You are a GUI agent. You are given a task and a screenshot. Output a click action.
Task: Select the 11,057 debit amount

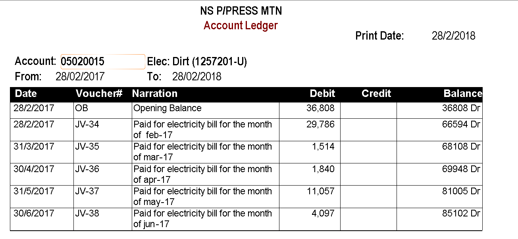coord(321,192)
